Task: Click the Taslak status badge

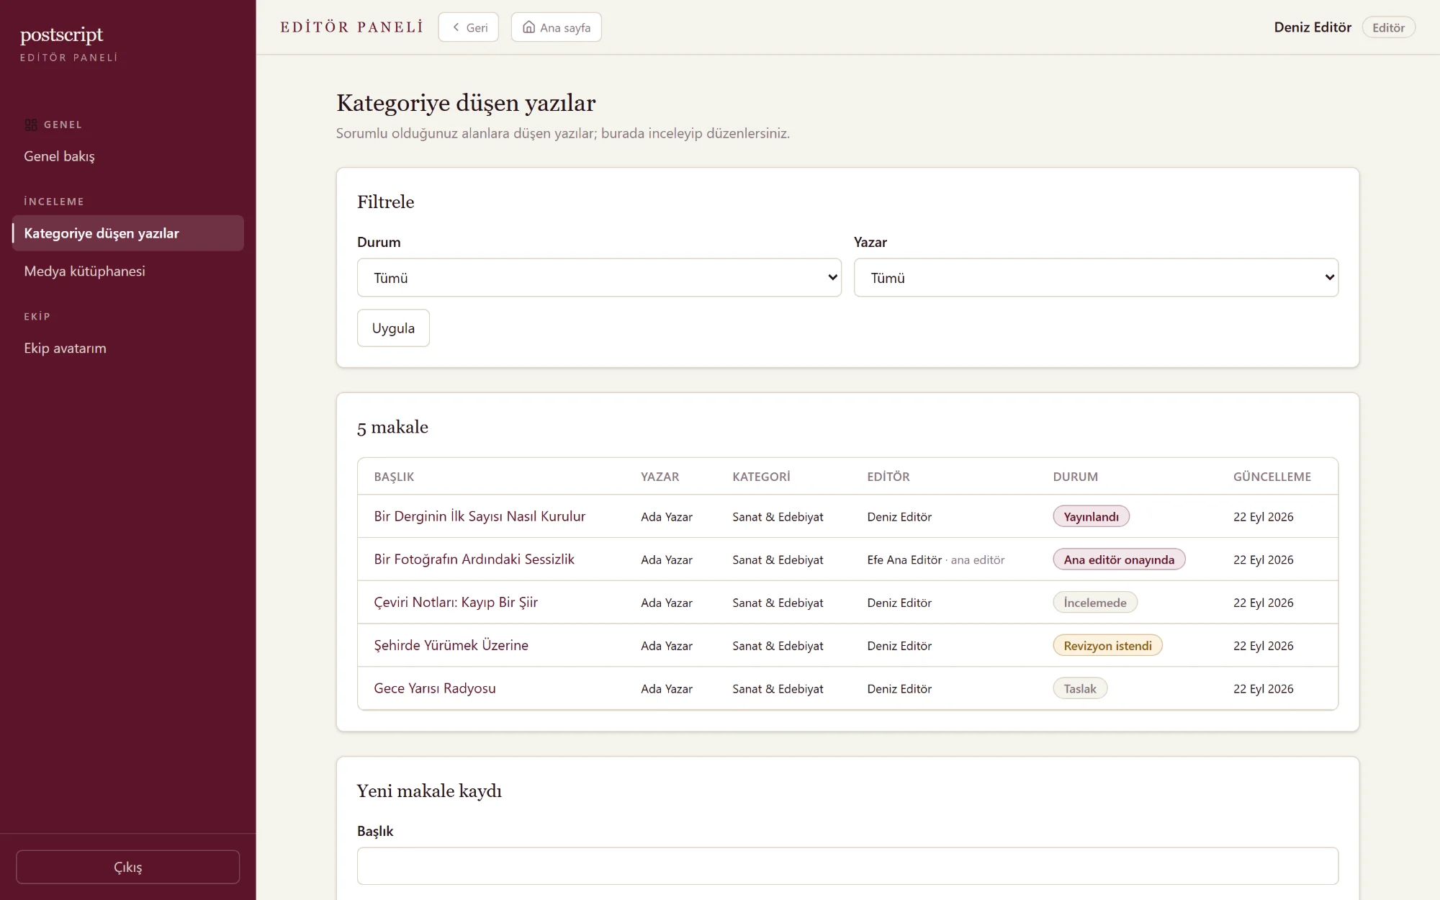Action: point(1080,688)
